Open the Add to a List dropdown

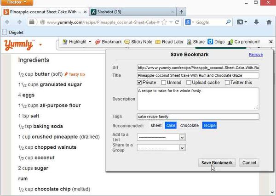(x=161, y=137)
